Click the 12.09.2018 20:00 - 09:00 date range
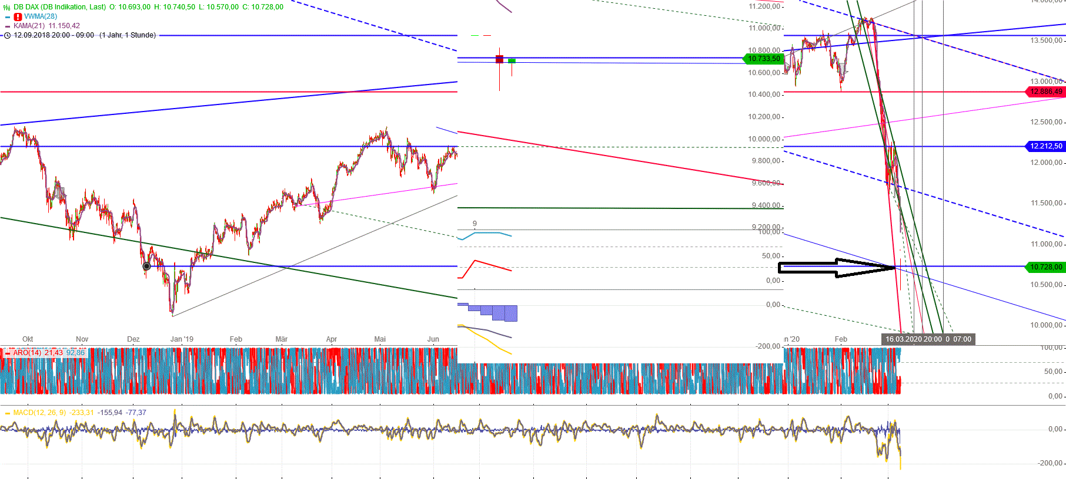 click(x=54, y=35)
